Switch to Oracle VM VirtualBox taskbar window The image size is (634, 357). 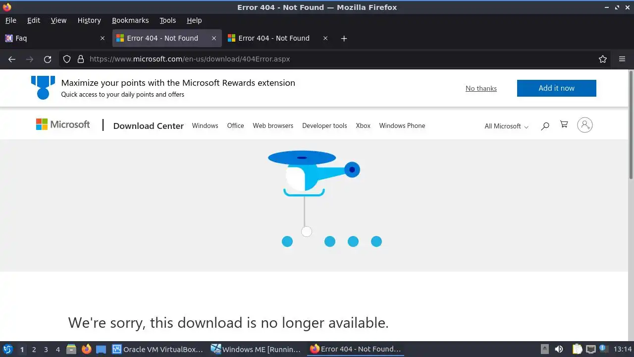coord(158,349)
